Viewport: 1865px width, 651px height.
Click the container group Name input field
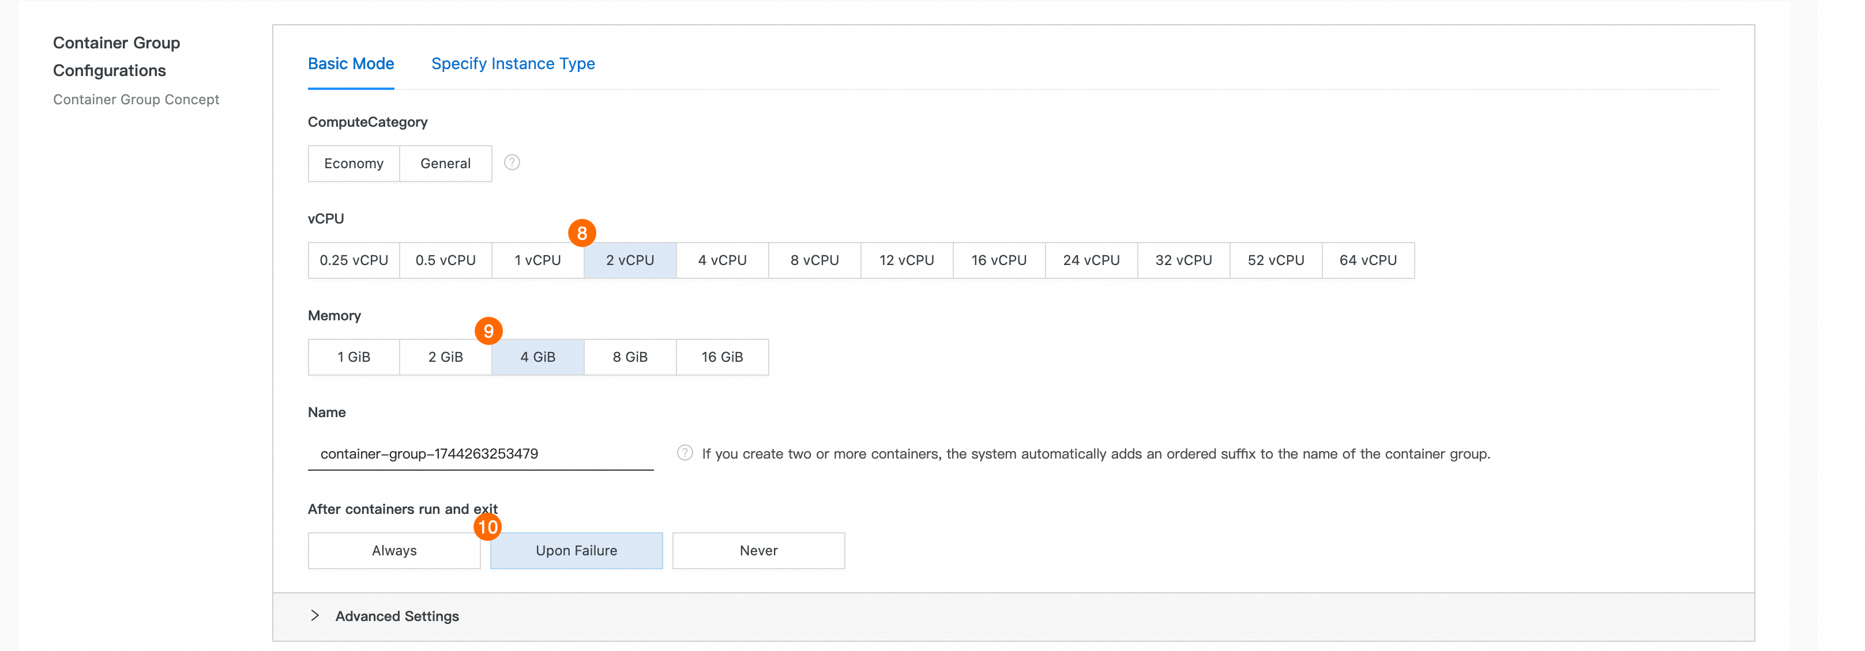point(481,453)
